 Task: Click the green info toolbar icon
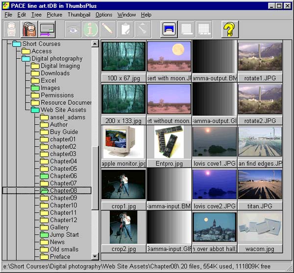90,29
